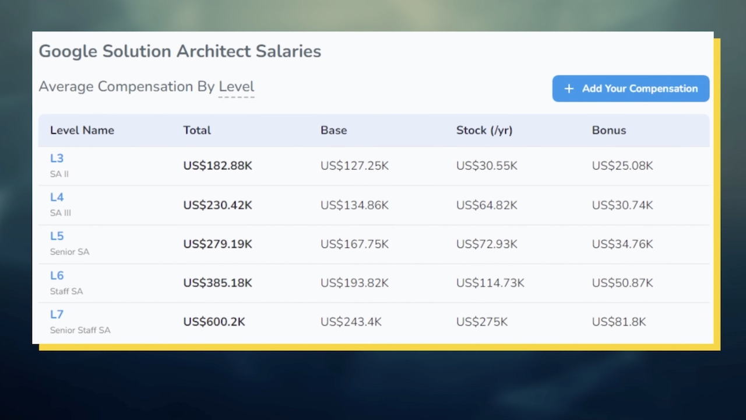Image resolution: width=746 pixels, height=420 pixels.
Task: Open the L4 level link
Action: tap(57, 197)
